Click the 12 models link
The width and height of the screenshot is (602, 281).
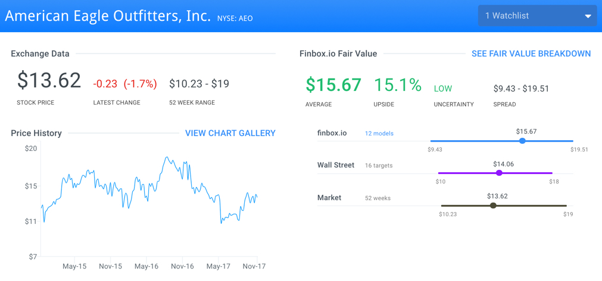[379, 134]
